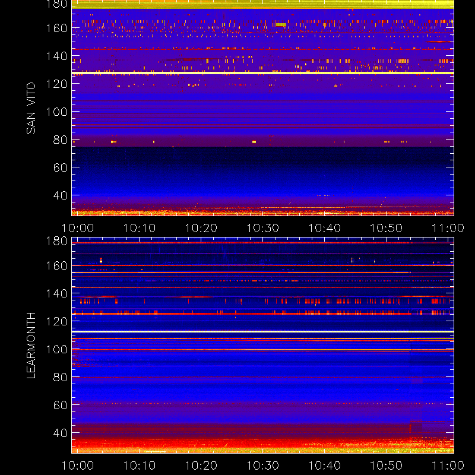Click the LEARMONTH vertical axis label
Screen dimensions: 475x475
click(x=31, y=346)
